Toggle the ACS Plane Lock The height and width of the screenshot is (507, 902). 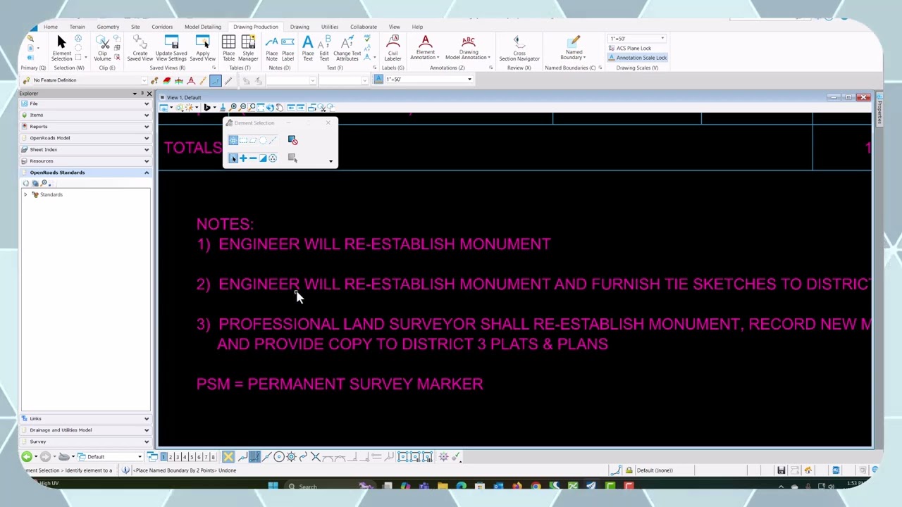pyautogui.click(x=630, y=48)
